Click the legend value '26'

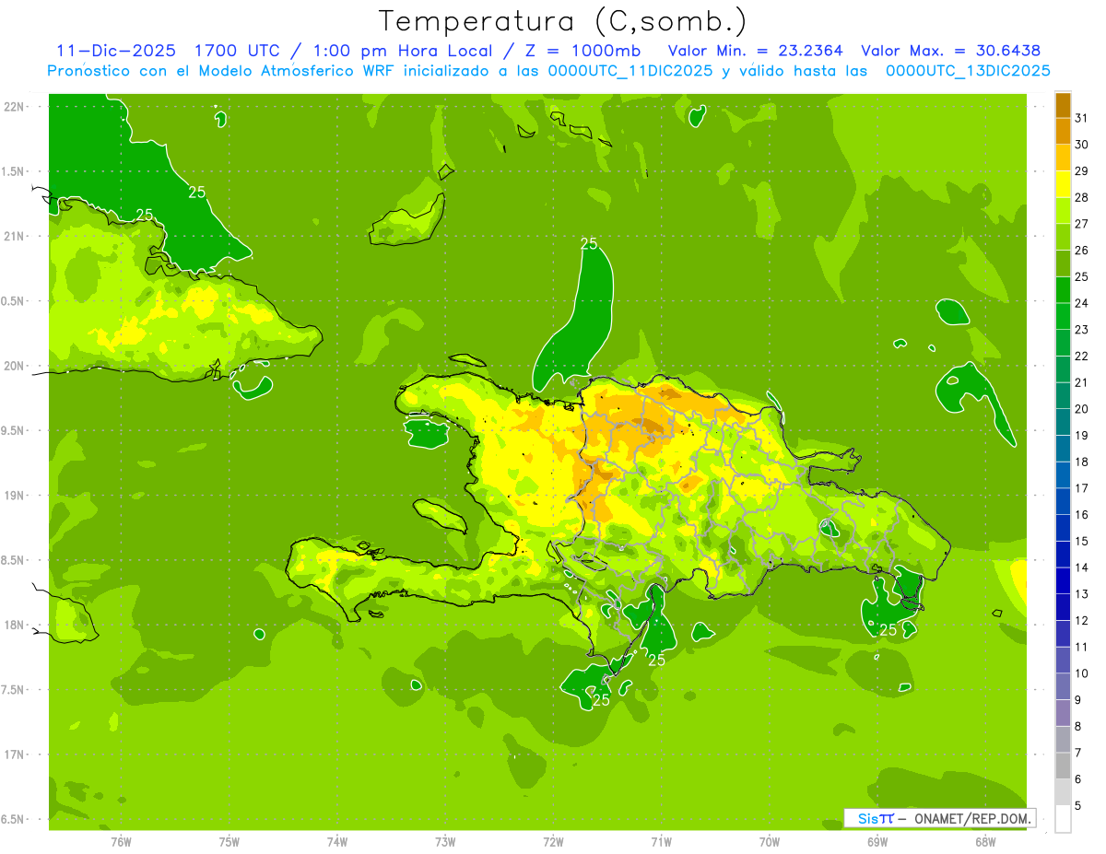tap(1082, 250)
